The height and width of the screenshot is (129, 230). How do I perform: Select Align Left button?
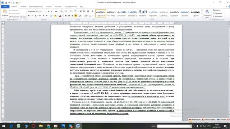(x=66, y=16)
